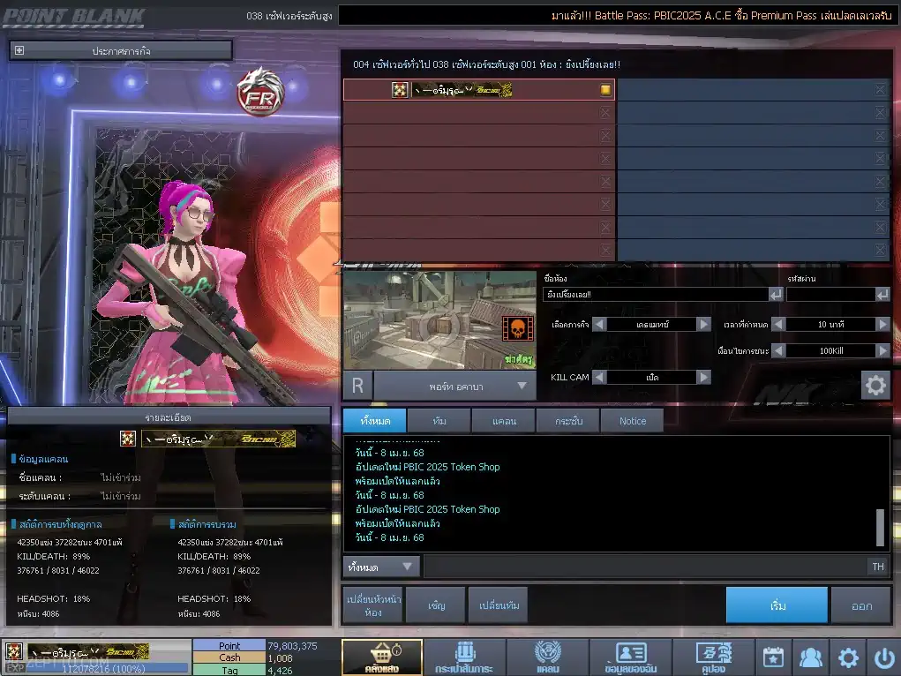Open room settings gear next to KILL CAM
Screen dimensions: 901x676
click(875, 385)
